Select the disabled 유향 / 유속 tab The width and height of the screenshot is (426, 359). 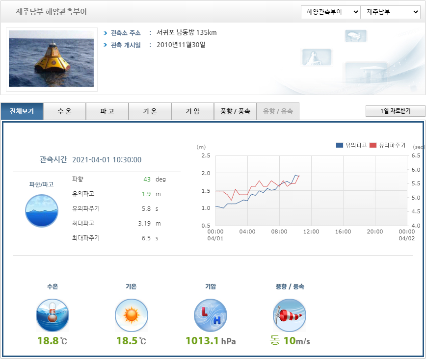[278, 111]
